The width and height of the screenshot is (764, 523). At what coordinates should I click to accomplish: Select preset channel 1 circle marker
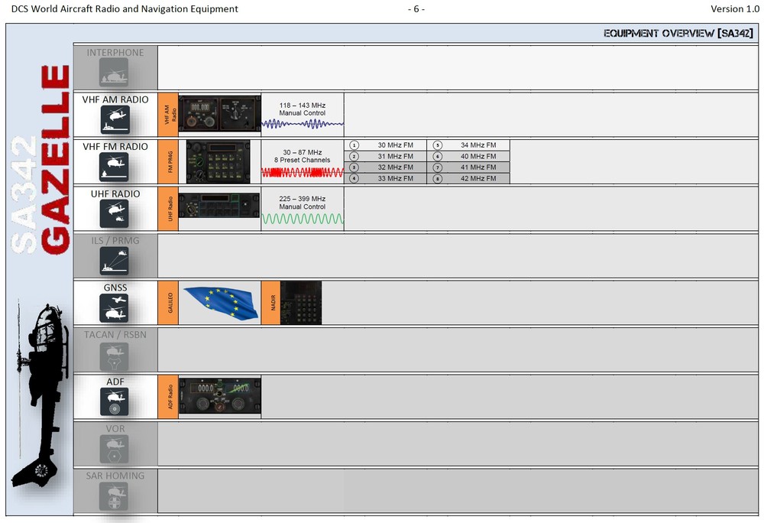click(x=354, y=145)
